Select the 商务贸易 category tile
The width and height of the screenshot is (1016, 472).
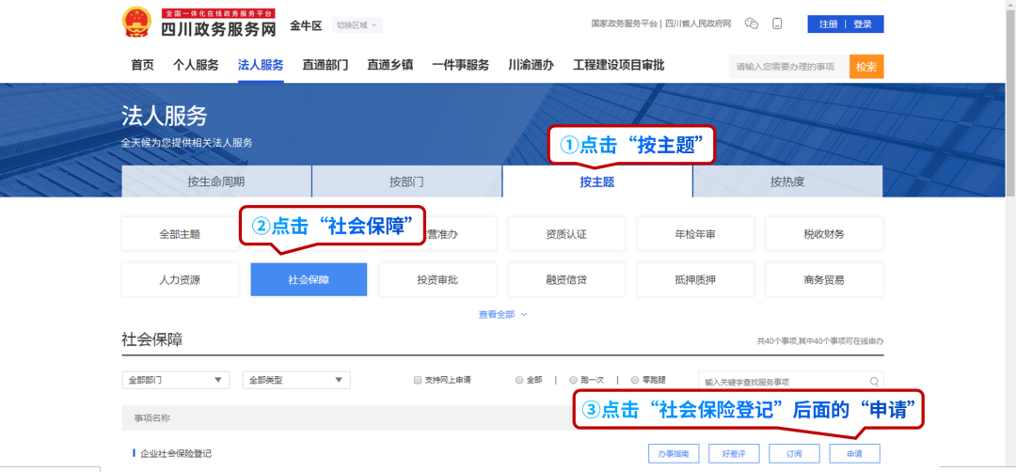(824, 279)
